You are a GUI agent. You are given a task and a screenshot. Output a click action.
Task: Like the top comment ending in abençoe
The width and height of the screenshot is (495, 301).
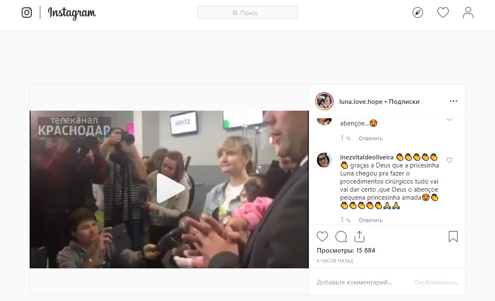click(449, 119)
